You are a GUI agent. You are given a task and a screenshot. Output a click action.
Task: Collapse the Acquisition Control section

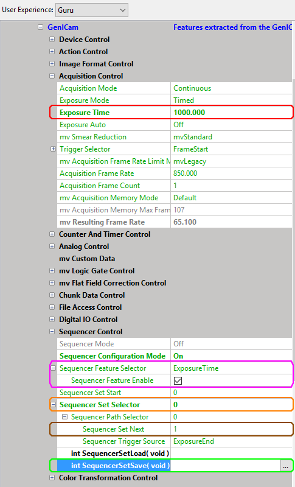[x=52, y=75]
